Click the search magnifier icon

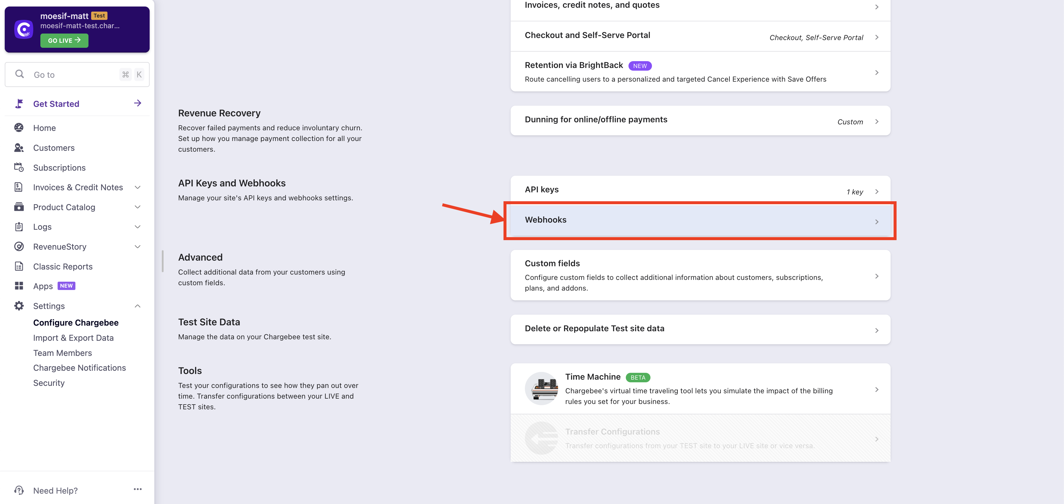click(19, 74)
